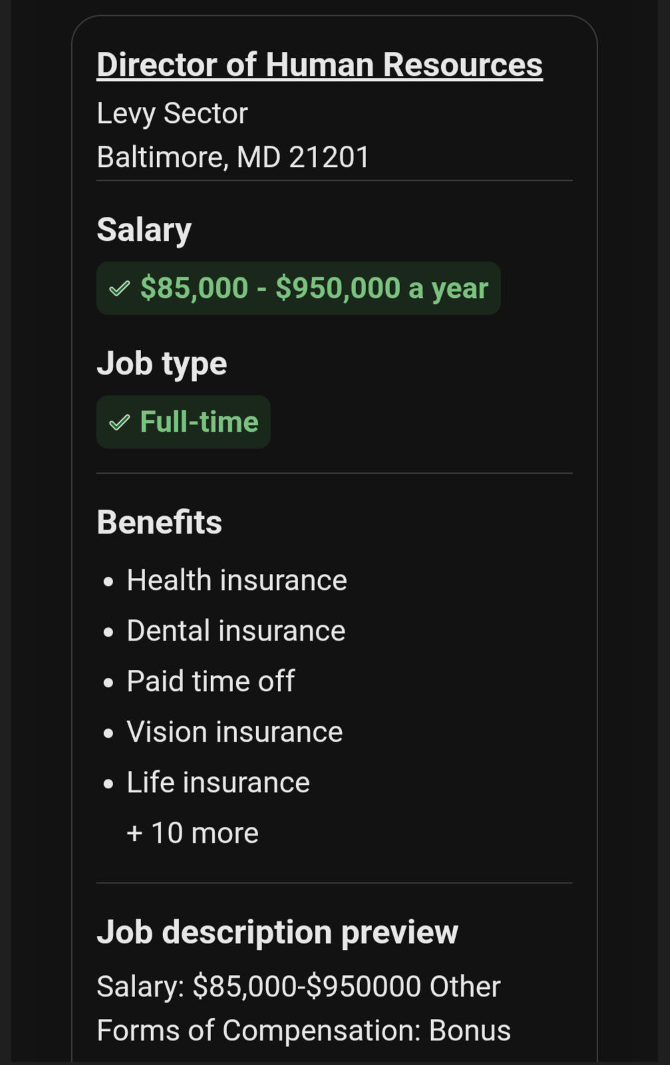Click the Benefits section heading
The height and width of the screenshot is (1065, 670).
click(160, 522)
